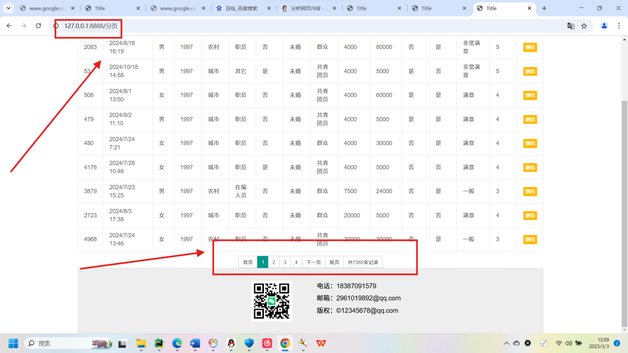Viewport: 628px width, 353px height.
Task: Close the 分析网页内容 tab
Action: tap(334, 8)
